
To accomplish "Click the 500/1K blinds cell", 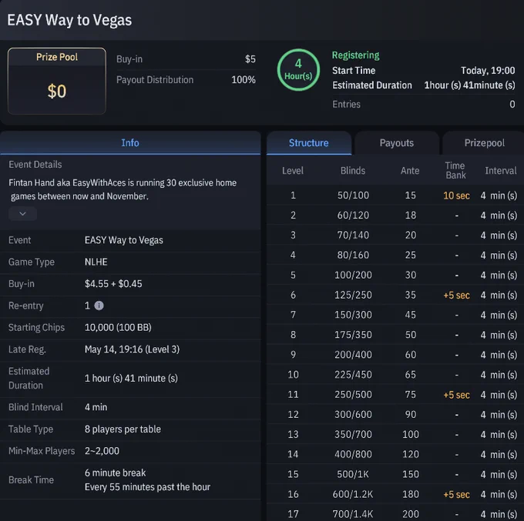I will click(x=353, y=474).
